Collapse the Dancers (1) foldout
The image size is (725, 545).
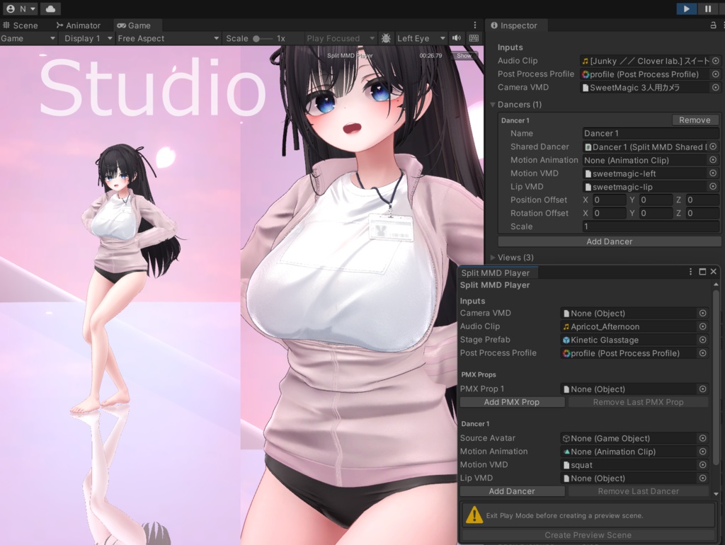(x=493, y=105)
